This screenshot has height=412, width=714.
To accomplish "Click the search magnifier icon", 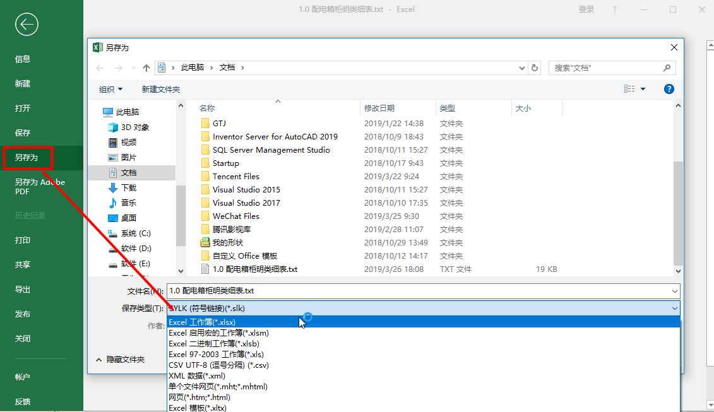I will [x=667, y=68].
